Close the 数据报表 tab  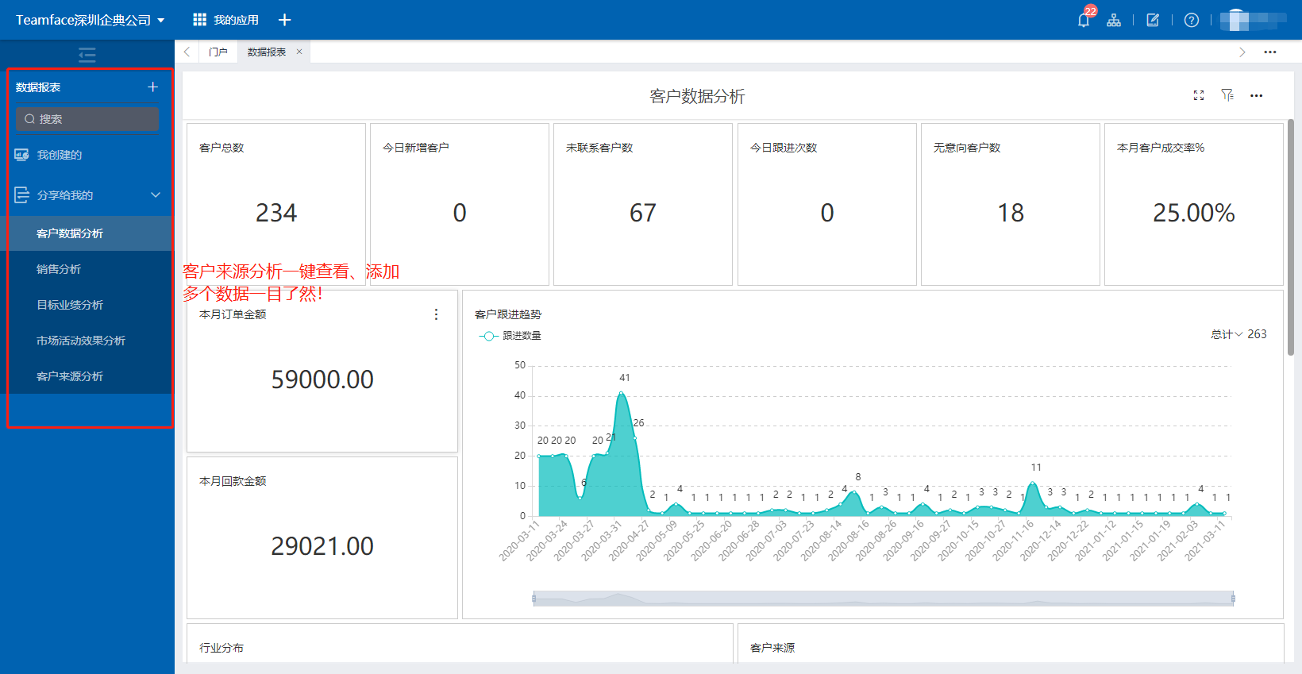coord(299,52)
